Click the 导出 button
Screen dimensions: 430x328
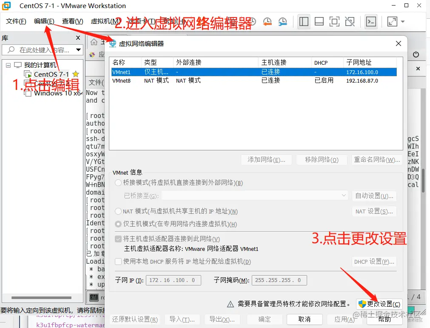[222, 319]
